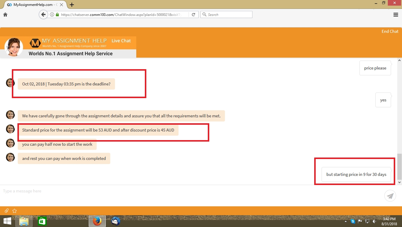Click the avatar beside the deadline message

pos(10,83)
